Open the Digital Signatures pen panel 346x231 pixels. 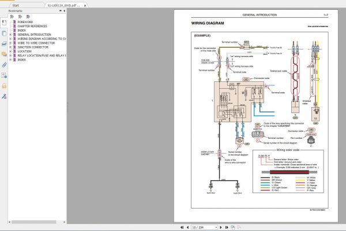point(4,96)
